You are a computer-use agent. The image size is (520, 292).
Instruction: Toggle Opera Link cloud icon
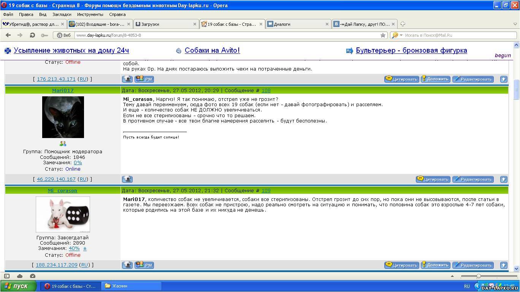pos(20,276)
